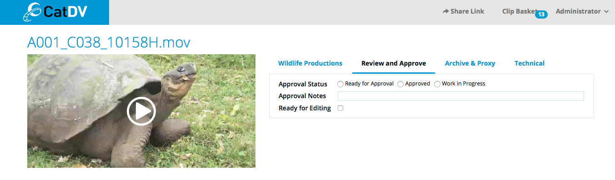Open the Archive & Proxy tab
The height and width of the screenshot is (180, 615).
coord(470,63)
